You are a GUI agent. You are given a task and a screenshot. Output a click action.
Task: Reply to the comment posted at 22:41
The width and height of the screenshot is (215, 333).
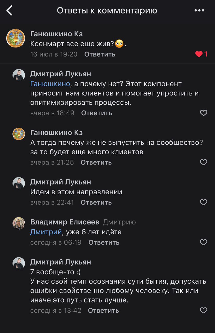[96, 202]
